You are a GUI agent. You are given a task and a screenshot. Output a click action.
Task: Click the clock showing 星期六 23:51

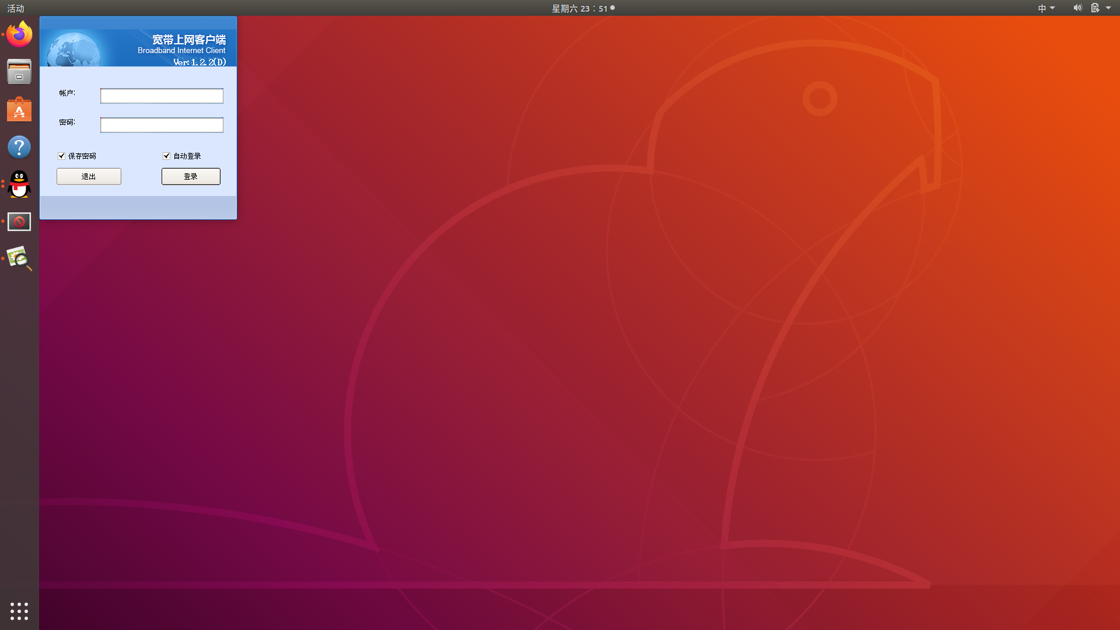click(580, 8)
